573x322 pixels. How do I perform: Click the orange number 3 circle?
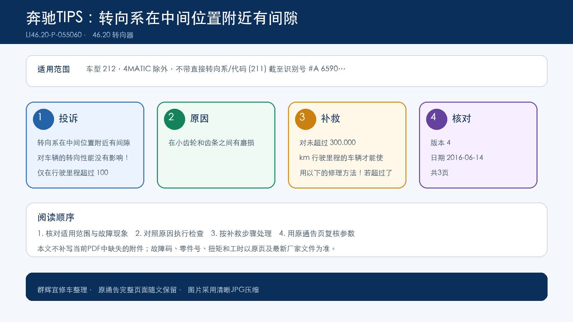pyautogui.click(x=305, y=119)
